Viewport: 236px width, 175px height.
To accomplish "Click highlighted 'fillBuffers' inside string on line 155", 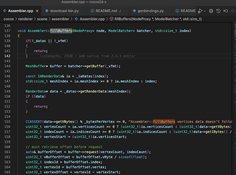I will pyautogui.click(x=164, y=121).
